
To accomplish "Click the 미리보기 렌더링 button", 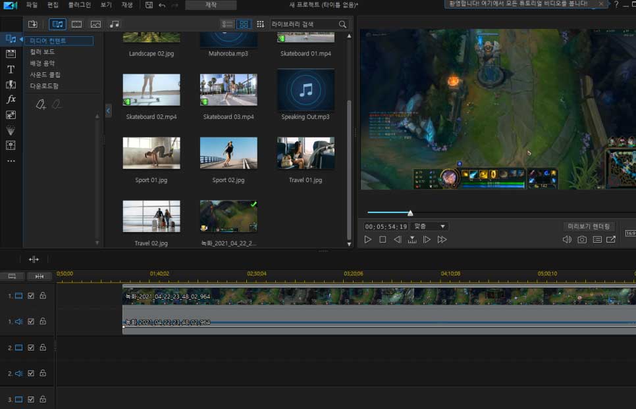I will (x=589, y=226).
